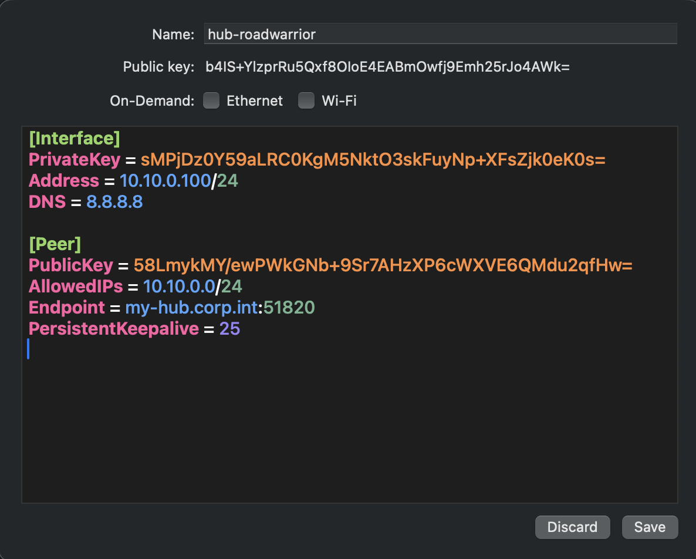Click the Address value 10.10.0.100
Image resolution: width=696 pixels, height=559 pixels.
pyautogui.click(x=165, y=181)
